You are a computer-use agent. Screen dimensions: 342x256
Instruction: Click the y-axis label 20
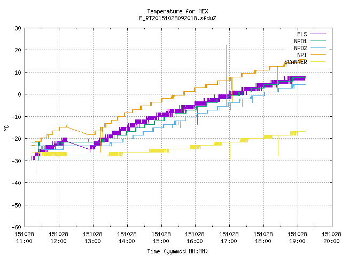coord(18,50)
